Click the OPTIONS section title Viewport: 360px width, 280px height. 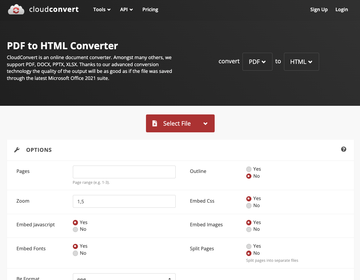pyautogui.click(x=39, y=150)
